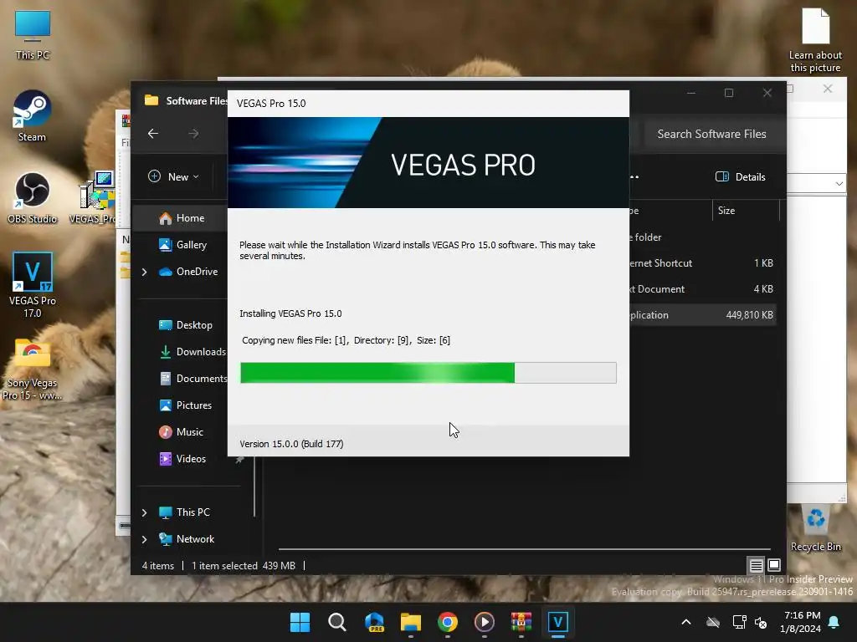Open the Sony Vegas Pro 15 desktop folder
Viewport: 857px width, 642px height.
33,369
